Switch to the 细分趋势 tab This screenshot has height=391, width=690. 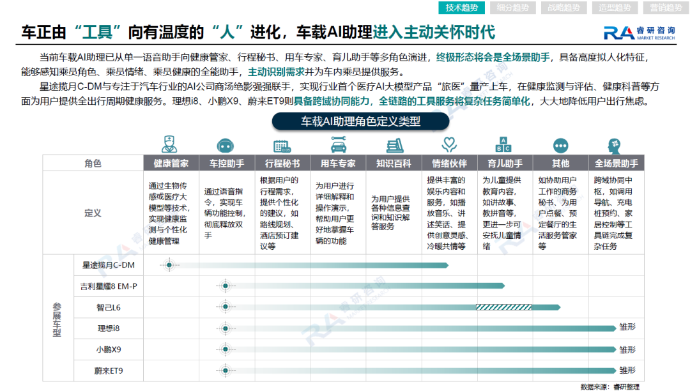pos(512,8)
